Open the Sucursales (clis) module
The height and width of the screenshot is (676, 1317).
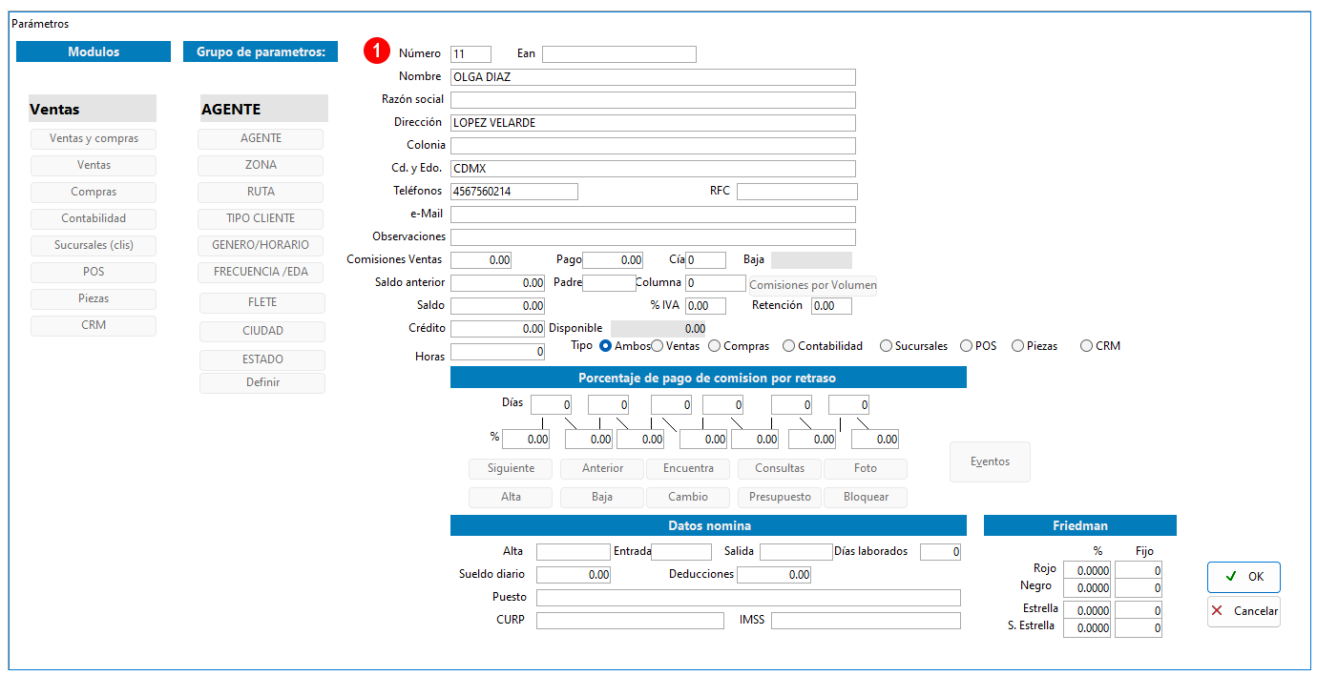coord(94,246)
